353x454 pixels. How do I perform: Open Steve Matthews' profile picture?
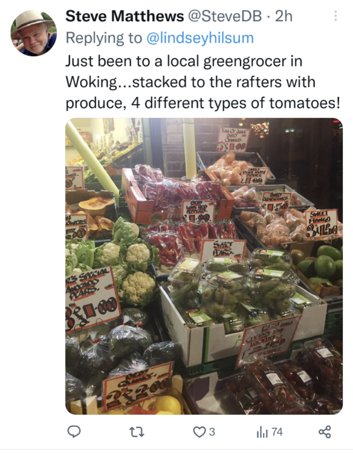pos(33,33)
